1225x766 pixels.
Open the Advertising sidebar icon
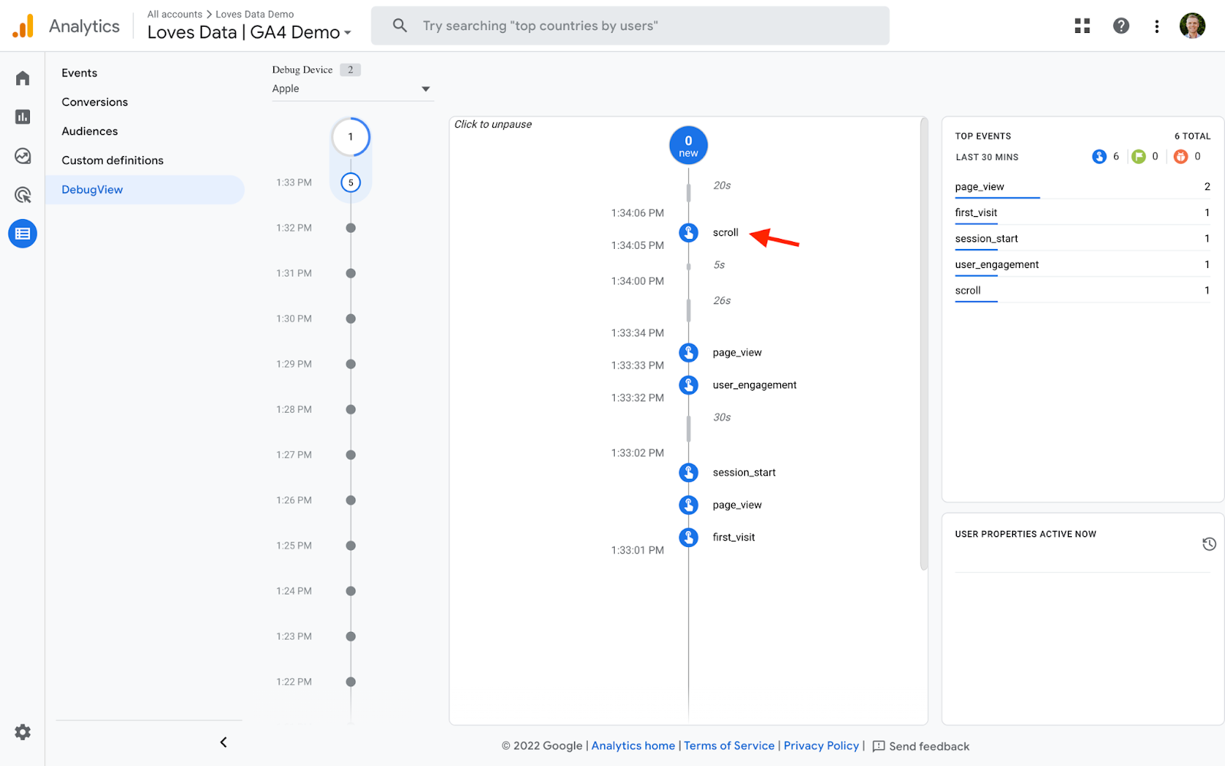pos(22,195)
